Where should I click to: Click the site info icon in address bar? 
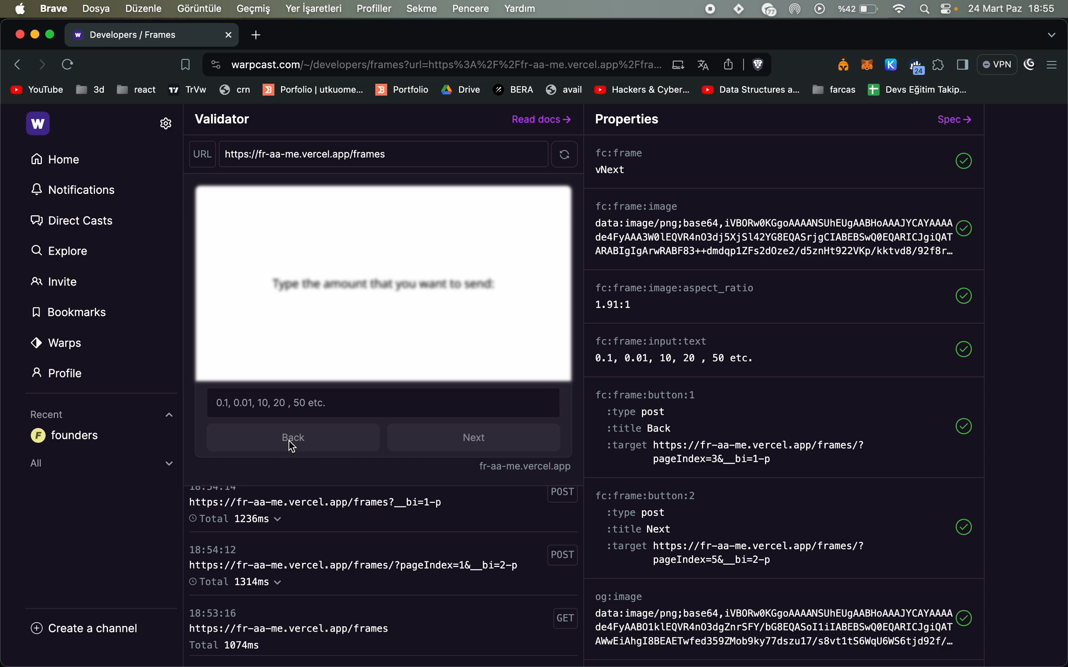tap(215, 65)
